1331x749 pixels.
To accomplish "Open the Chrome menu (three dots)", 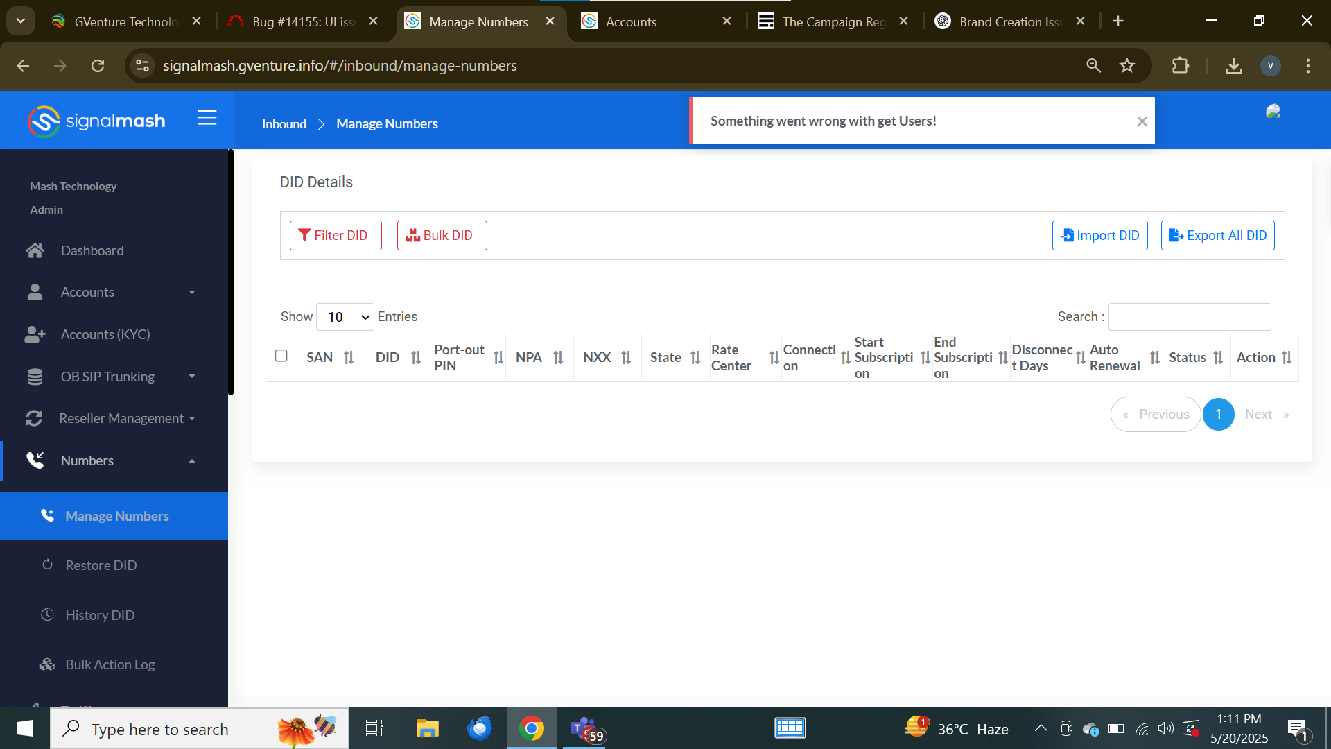I will 1308,66.
